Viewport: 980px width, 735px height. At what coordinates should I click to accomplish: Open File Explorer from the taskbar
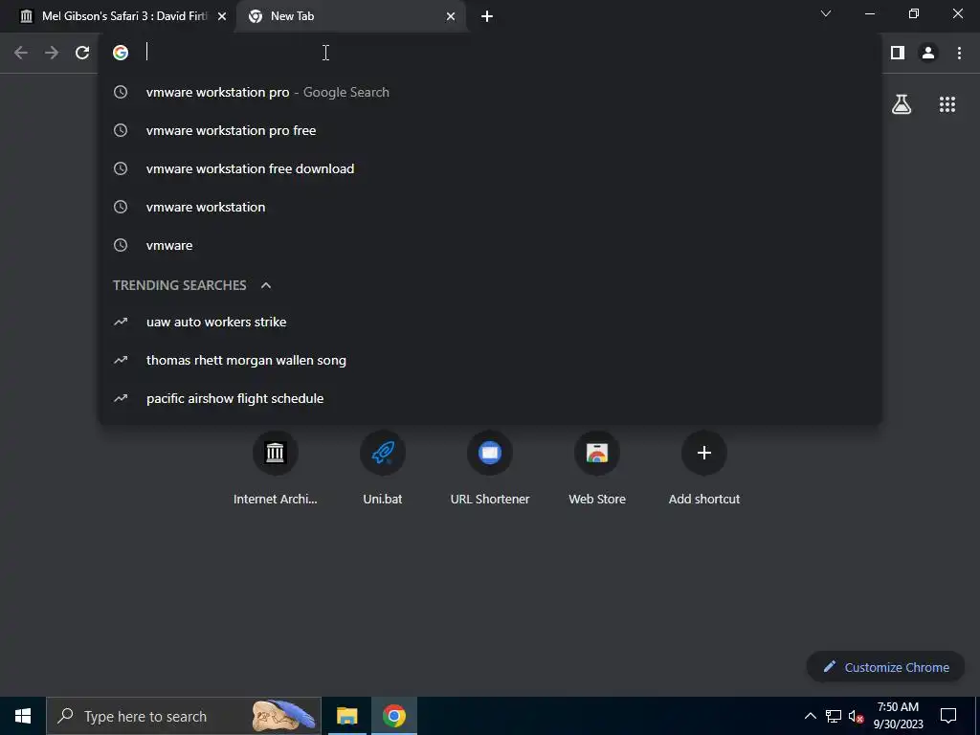click(346, 716)
